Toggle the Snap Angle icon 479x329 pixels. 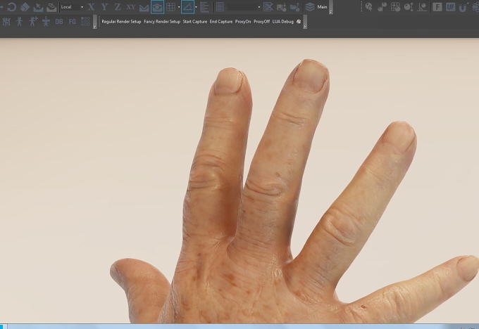(187, 7)
